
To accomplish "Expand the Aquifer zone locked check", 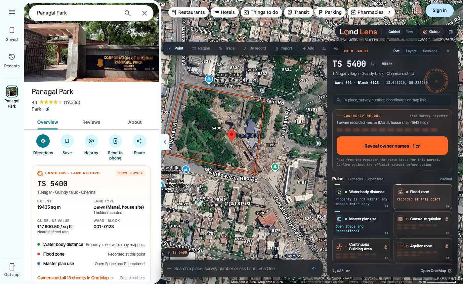I will (423, 251).
